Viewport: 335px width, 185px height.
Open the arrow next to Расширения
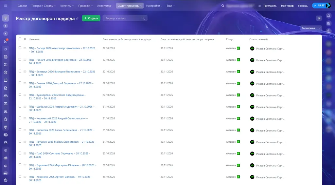click(x=320, y=28)
